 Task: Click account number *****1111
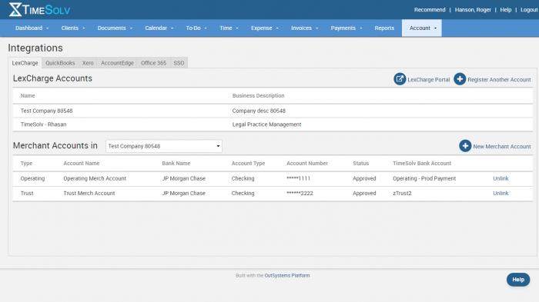[x=299, y=178]
